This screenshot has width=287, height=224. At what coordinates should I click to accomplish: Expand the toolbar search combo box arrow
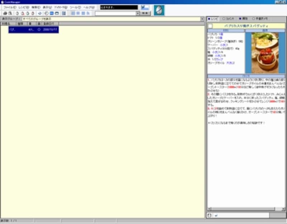pyautogui.click(x=137, y=13)
